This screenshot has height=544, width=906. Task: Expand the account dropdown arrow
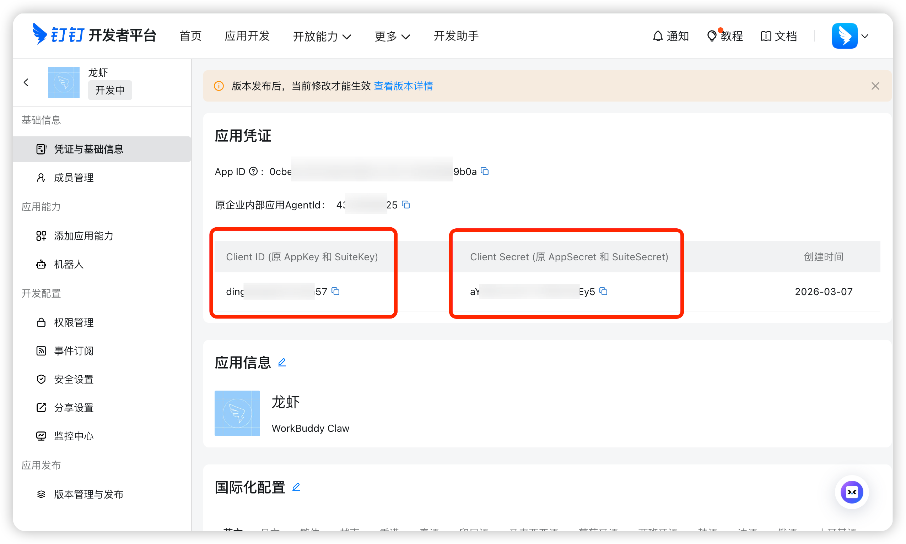pos(865,36)
